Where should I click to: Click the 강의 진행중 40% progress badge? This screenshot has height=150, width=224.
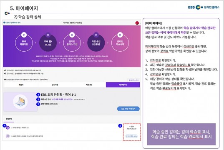tap(131, 136)
